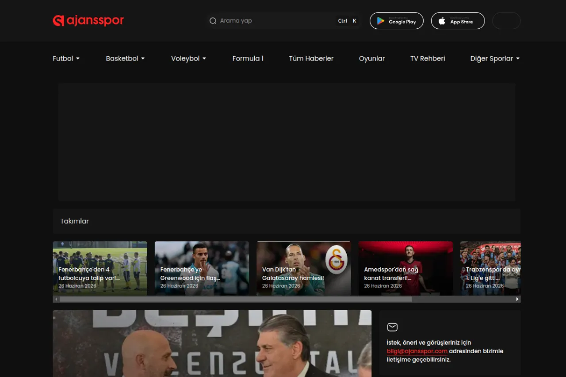Focus the Arama yap search field
This screenshot has height=377, width=566.
[283, 21]
